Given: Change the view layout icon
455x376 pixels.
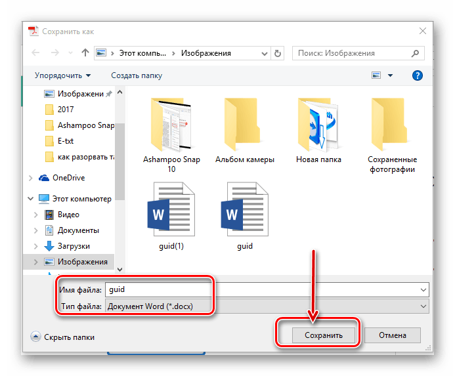Looking at the screenshot, I should coord(376,75).
